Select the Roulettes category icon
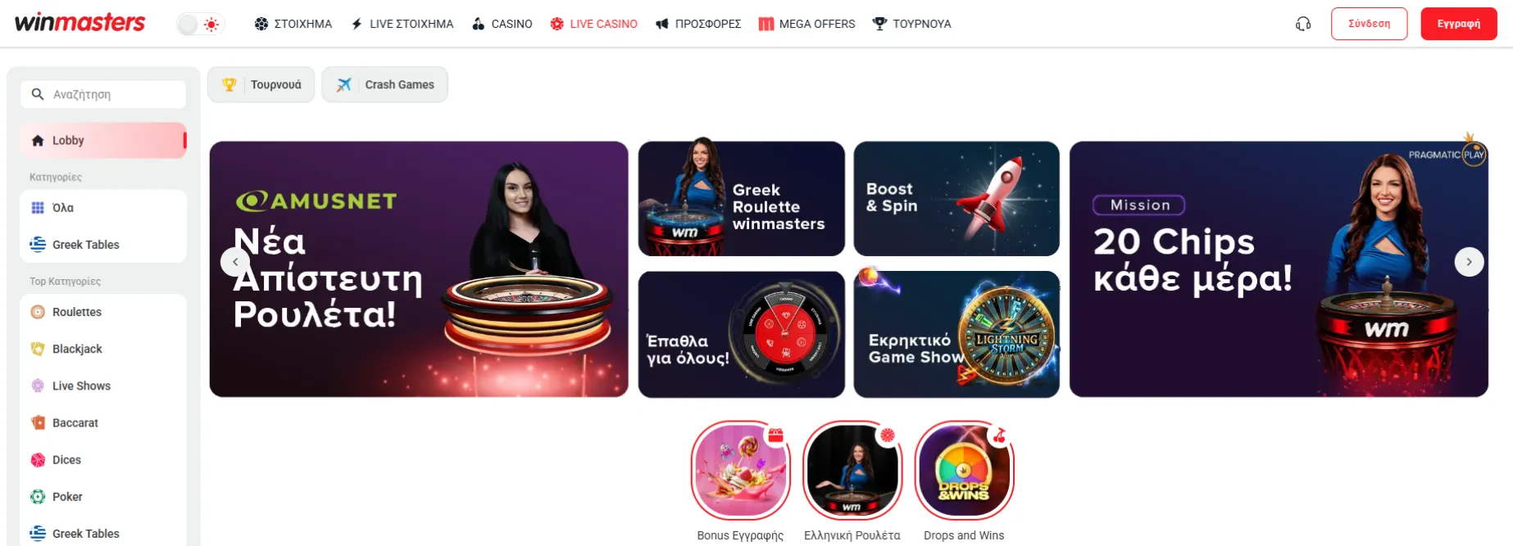The width and height of the screenshot is (1513, 546). pos(38,312)
